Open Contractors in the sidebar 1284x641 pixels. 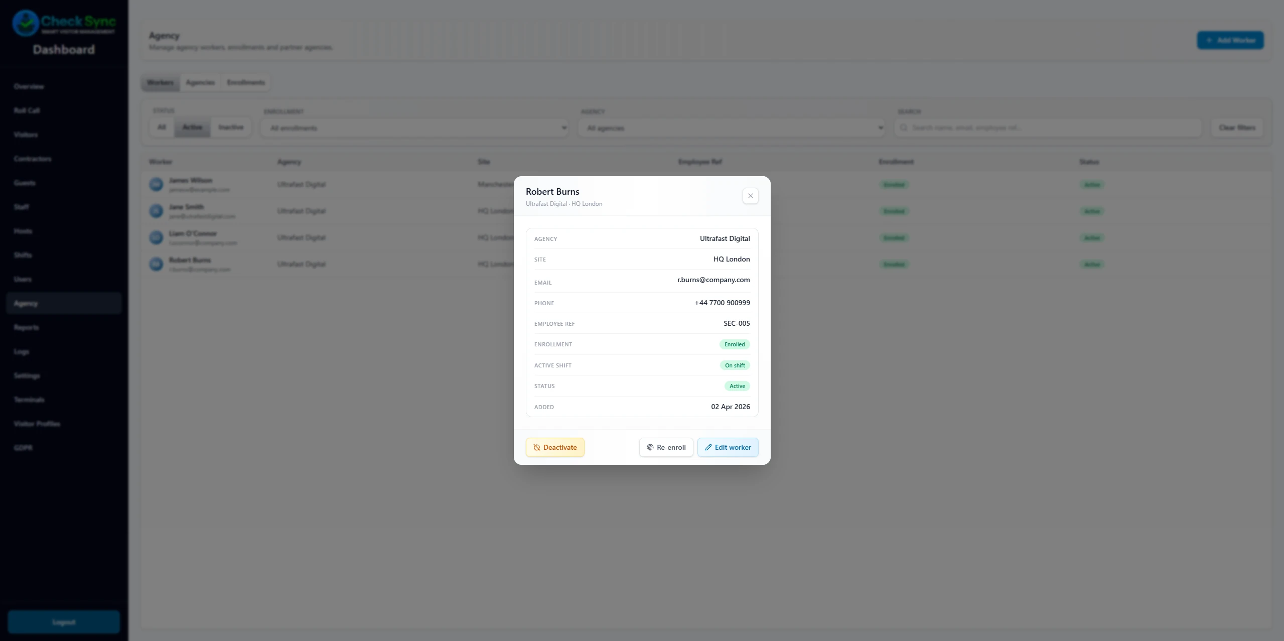pos(64,159)
